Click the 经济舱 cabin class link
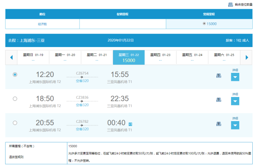The height and width of the screenshot is (166, 254). [42, 24]
